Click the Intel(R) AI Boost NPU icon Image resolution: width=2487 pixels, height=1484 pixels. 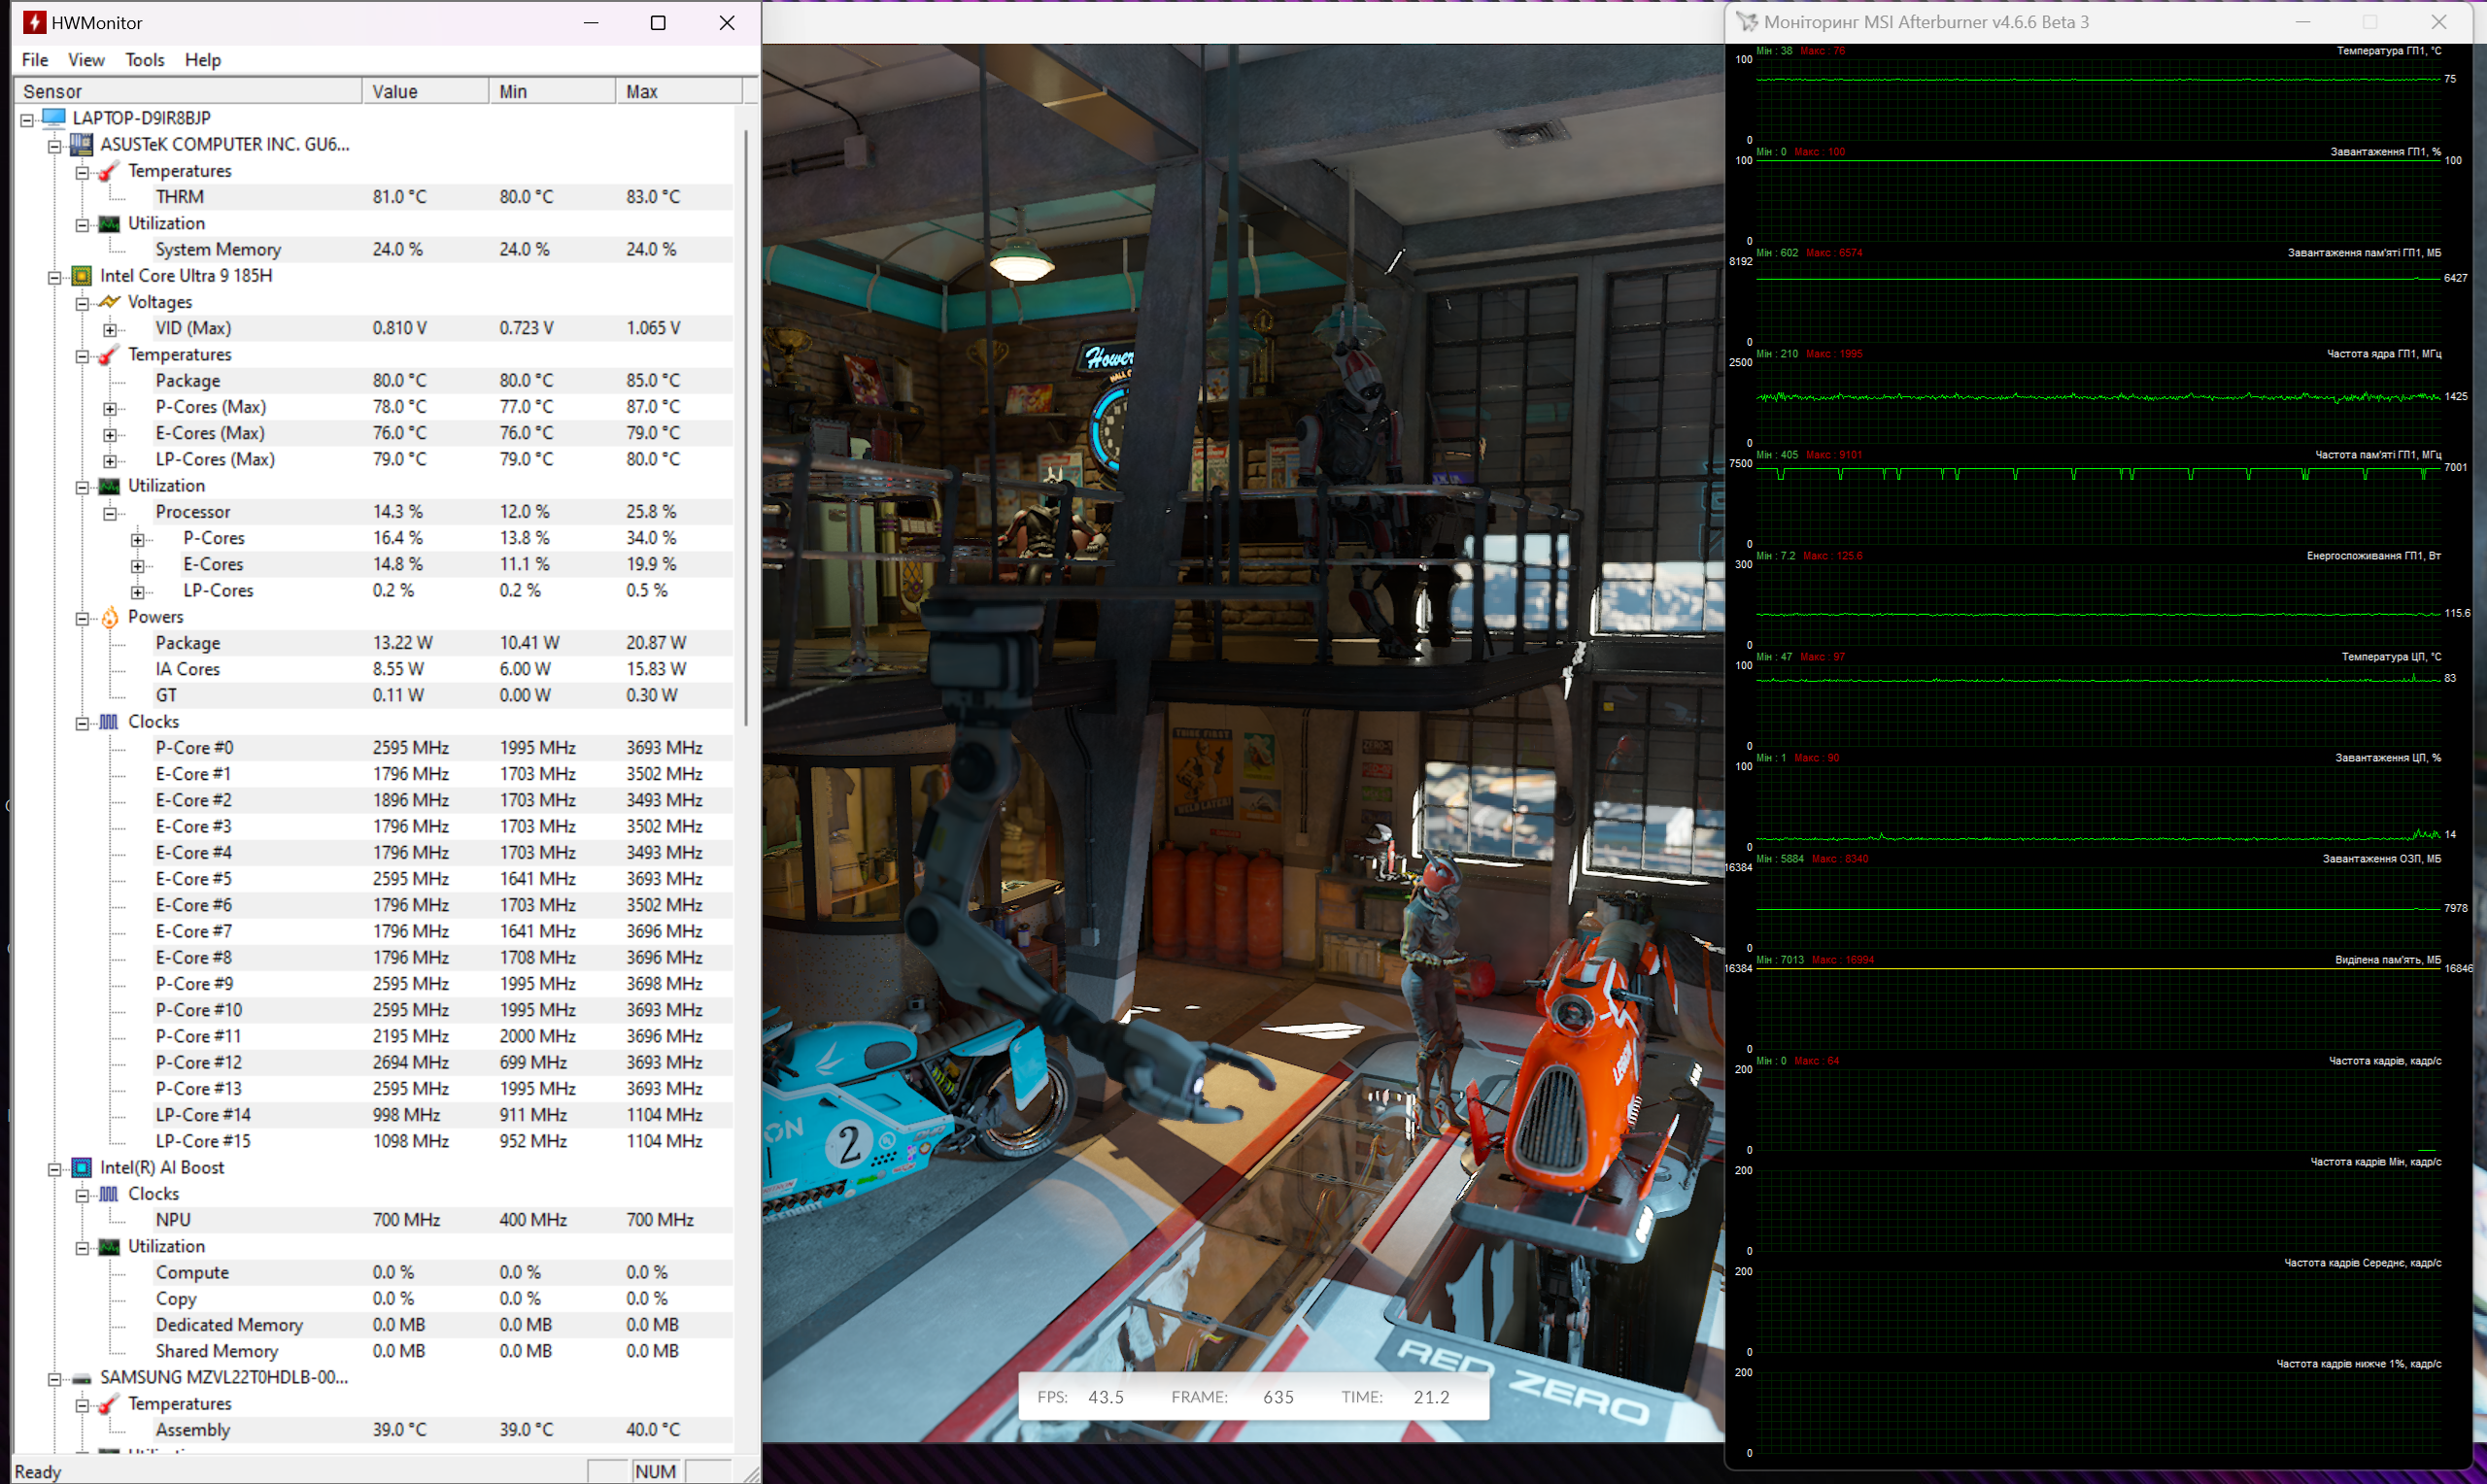(82, 1167)
